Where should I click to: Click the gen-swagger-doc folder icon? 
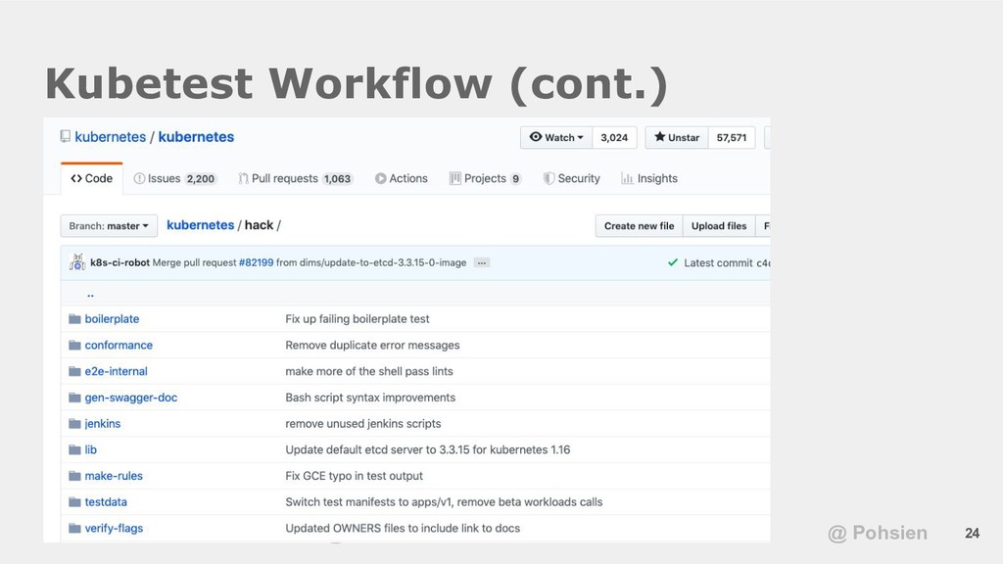74,398
